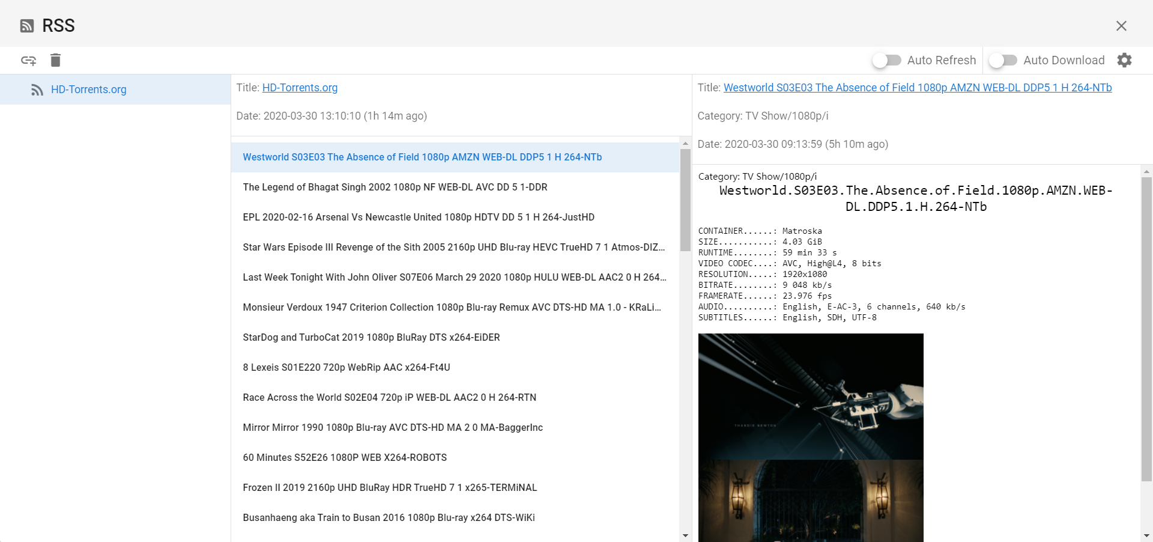Click the SIZE 4.03 GiB line
The width and height of the screenshot is (1153, 542).
[x=760, y=242]
